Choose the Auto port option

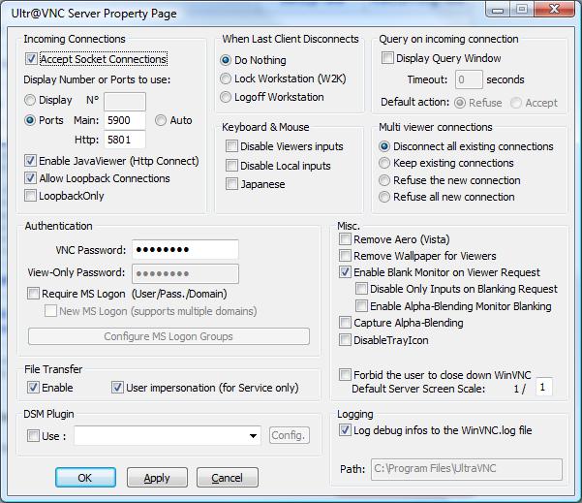[161, 120]
